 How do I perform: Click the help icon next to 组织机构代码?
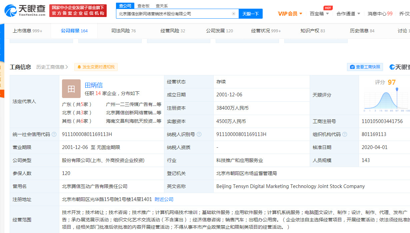345,134
